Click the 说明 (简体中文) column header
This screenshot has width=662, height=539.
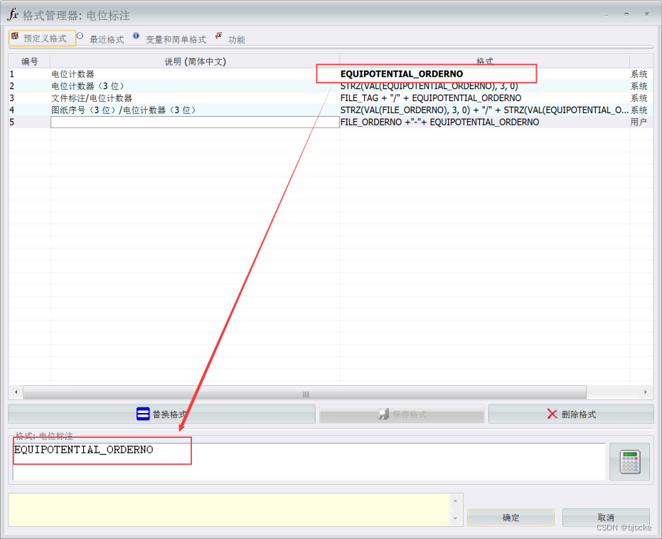[195, 61]
